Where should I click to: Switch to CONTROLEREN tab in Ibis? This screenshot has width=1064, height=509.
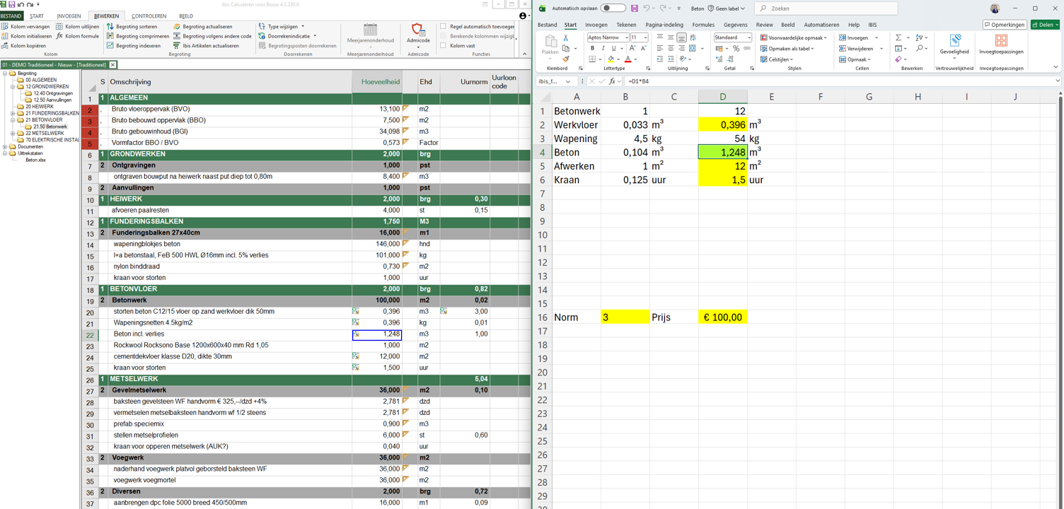coord(149,16)
